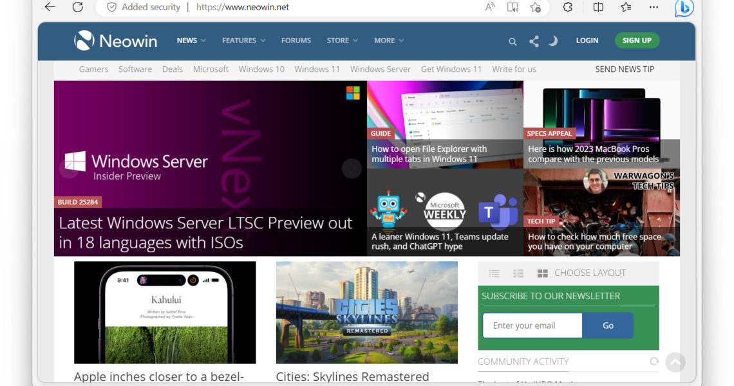Click the Neowin search magnifier icon
The width and height of the screenshot is (734, 386).
tap(513, 41)
